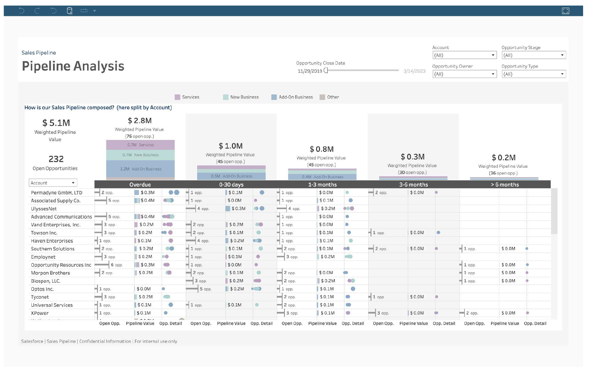Open the Refresh options dropdown arrow
Viewport: 592px width, 382px height.
[95, 11]
